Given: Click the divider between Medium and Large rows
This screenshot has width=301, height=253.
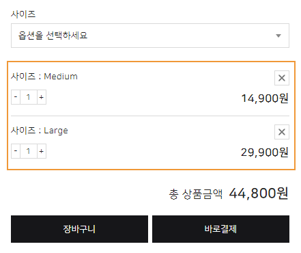Looking at the screenshot, I should [x=150, y=116].
